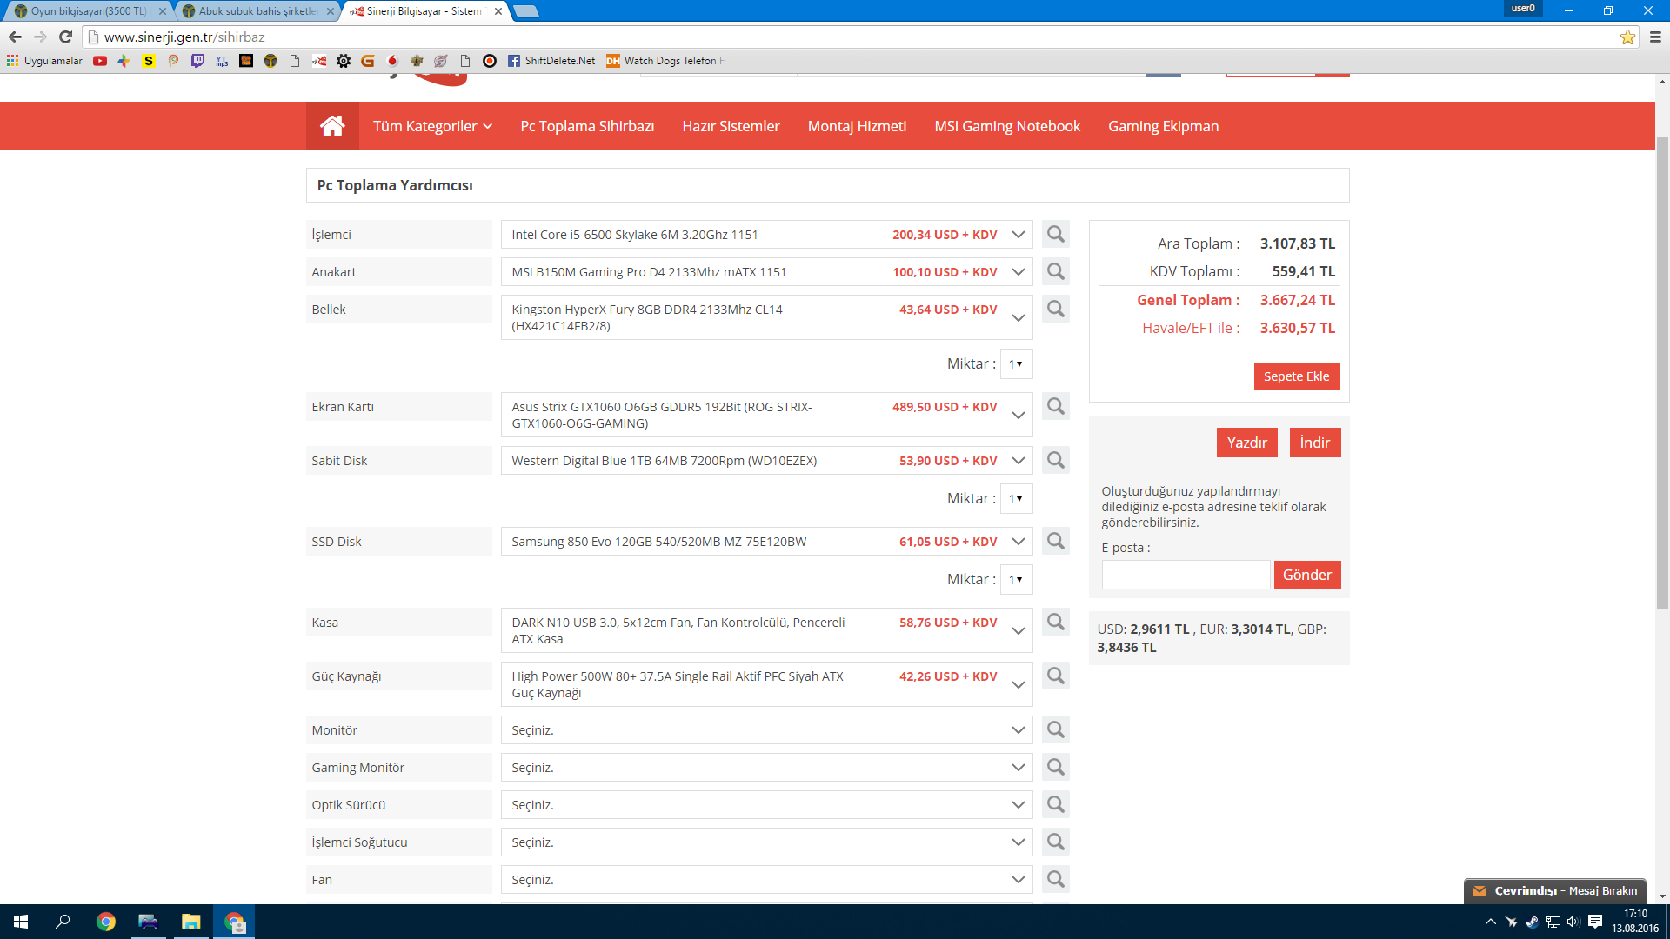Screen dimensions: 1670x939
Task: Focus the E-posta input field
Action: pyautogui.click(x=1186, y=575)
